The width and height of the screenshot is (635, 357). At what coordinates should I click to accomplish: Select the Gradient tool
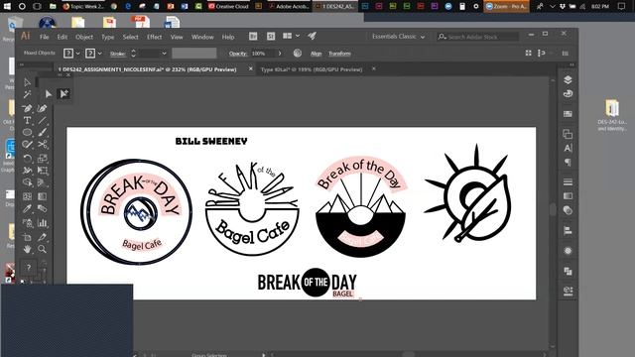pyautogui.click(x=42, y=196)
